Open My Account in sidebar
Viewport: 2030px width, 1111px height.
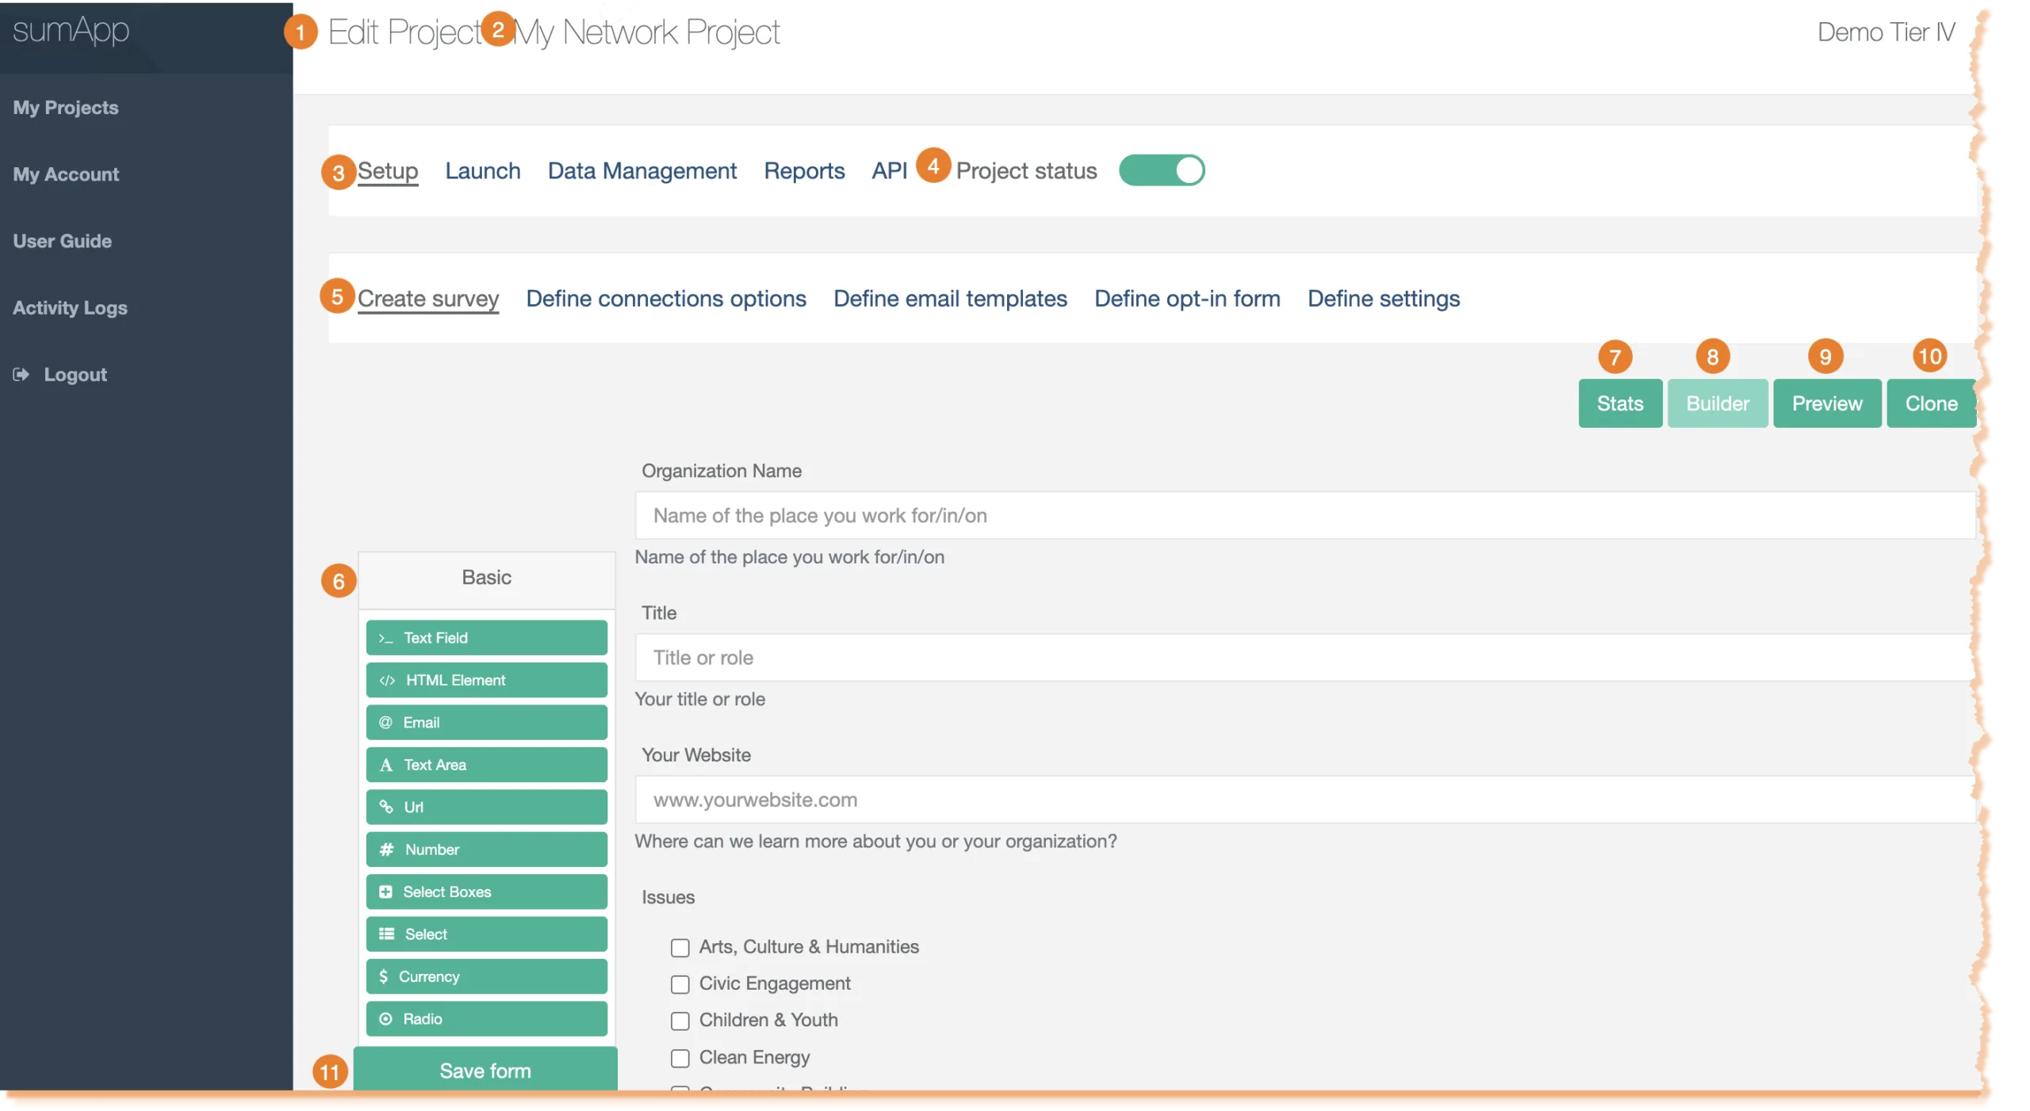tap(66, 174)
